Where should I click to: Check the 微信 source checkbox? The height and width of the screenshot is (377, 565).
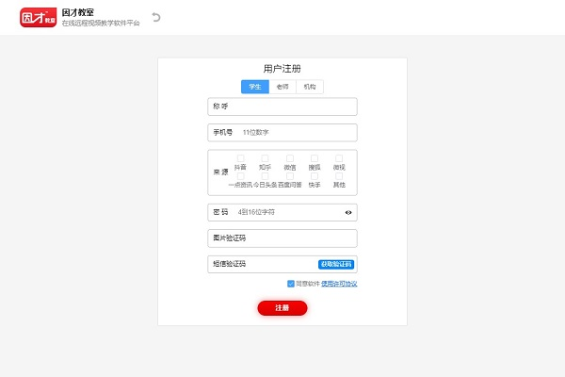(290, 158)
